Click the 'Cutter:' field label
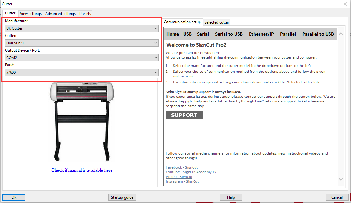The width and height of the screenshot is (351, 203). coord(11,36)
